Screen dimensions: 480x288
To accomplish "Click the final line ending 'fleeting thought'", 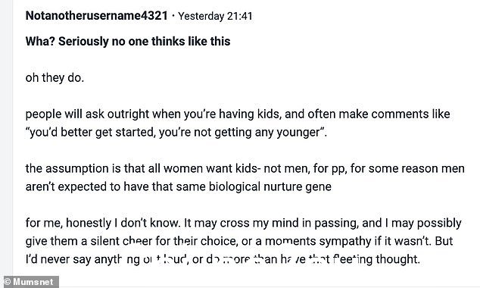I will pos(223,259).
